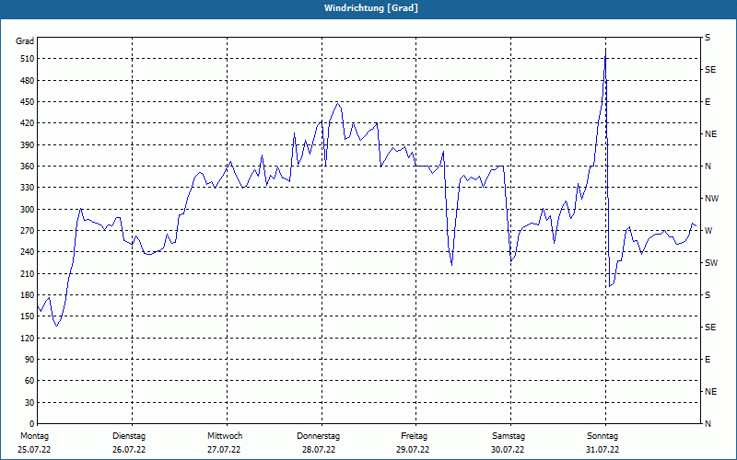Select the '270' degree axis label

click(x=27, y=231)
